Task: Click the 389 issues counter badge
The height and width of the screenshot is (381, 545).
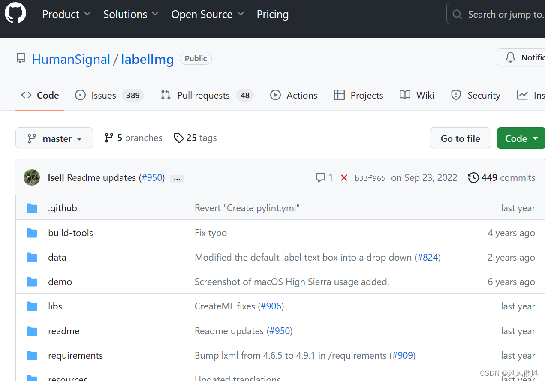Action: tap(133, 95)
